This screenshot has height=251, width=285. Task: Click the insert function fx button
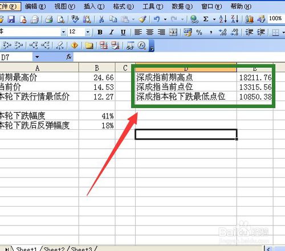coord(68,57)
